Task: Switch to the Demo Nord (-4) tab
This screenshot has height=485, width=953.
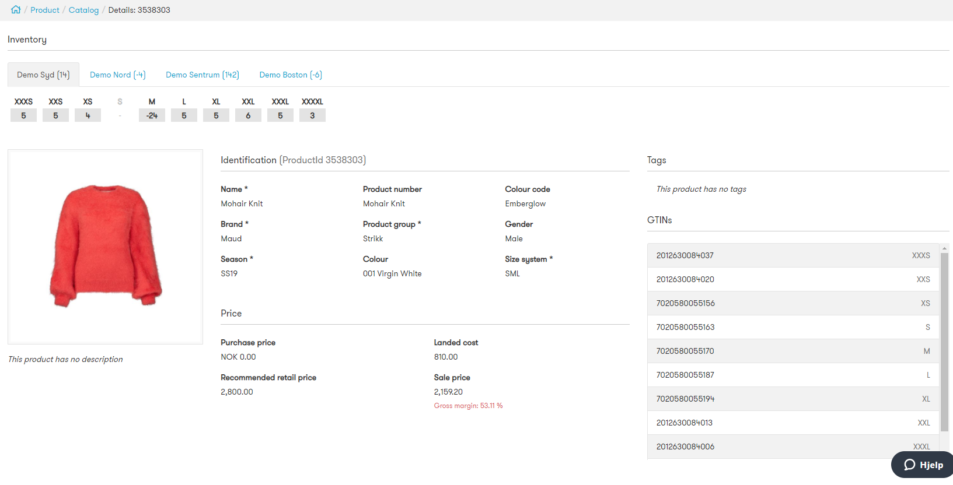Action: pyautogui.click(x=118, y=75)
